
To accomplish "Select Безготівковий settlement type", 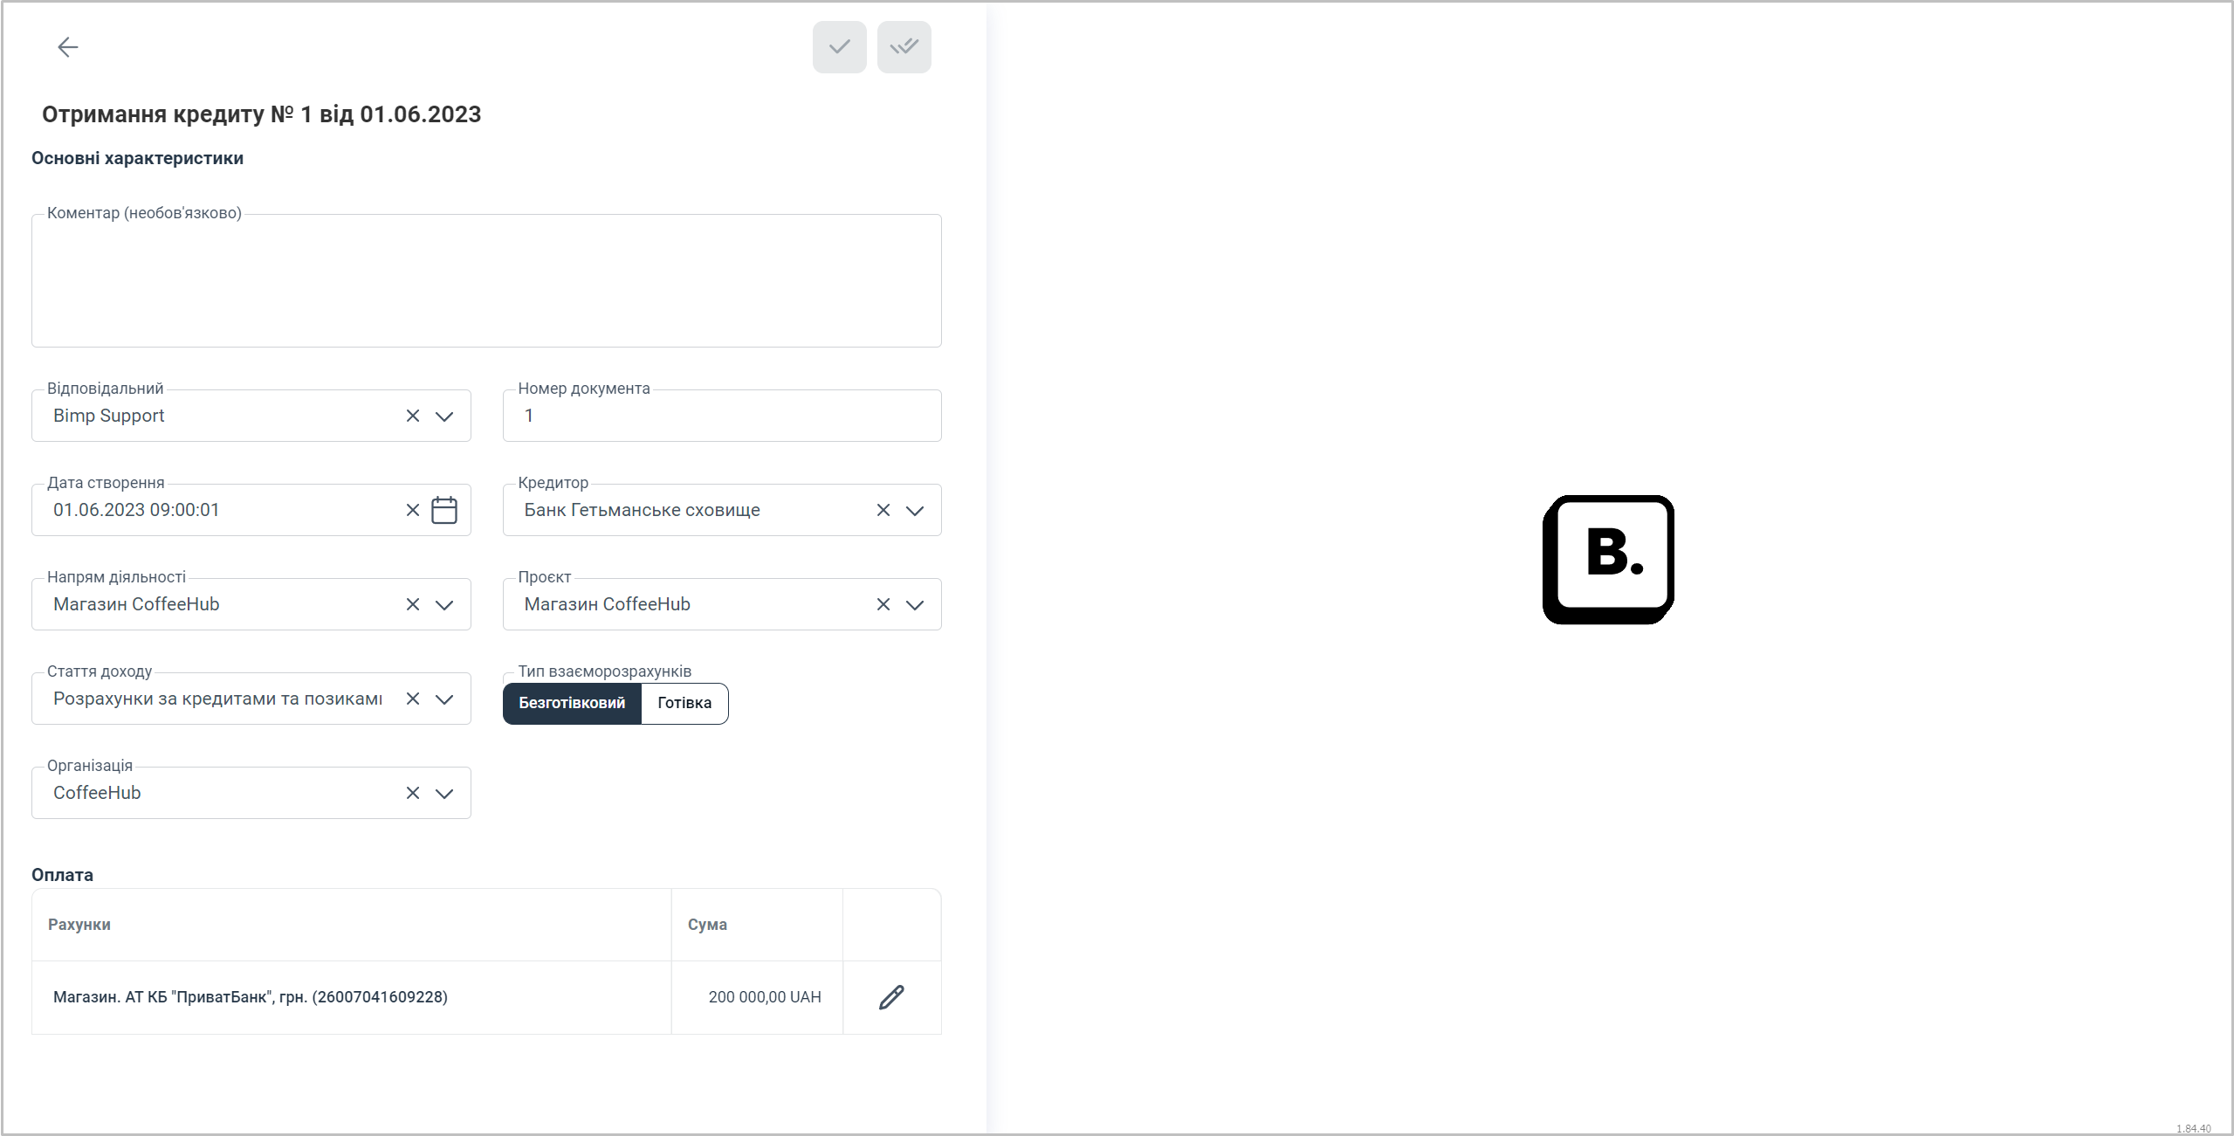I will pyautogui.click(x=572, y=703).
